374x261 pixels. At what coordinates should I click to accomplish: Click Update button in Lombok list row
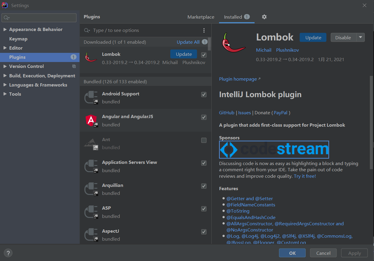184,54
